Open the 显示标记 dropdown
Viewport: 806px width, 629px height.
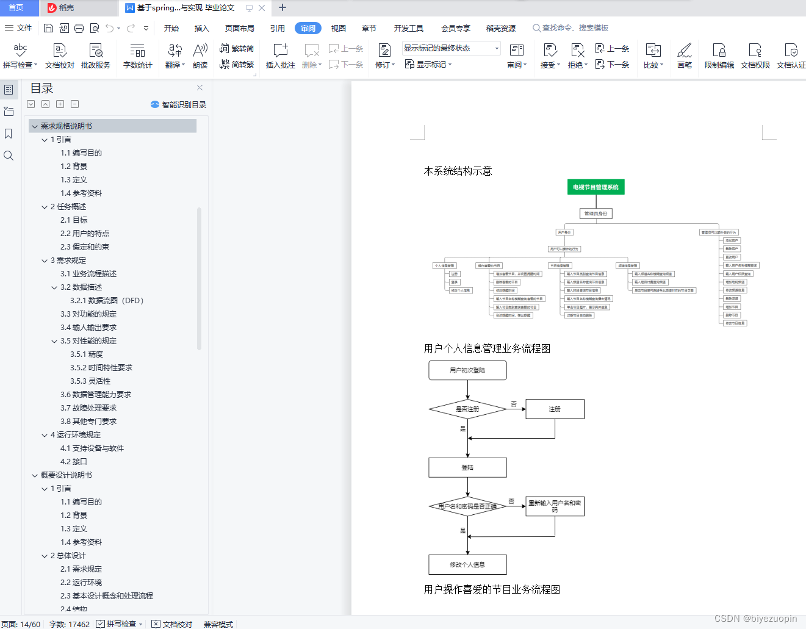coord(428,64)
